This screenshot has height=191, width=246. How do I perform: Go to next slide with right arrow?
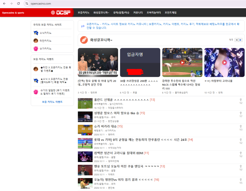(240, 40)
